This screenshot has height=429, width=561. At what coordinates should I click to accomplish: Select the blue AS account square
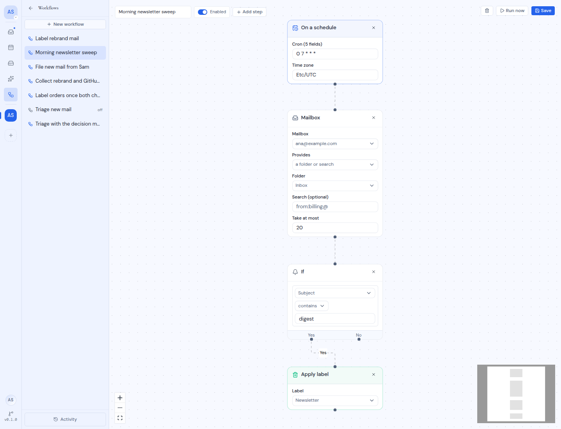click(x=11, y=115)
